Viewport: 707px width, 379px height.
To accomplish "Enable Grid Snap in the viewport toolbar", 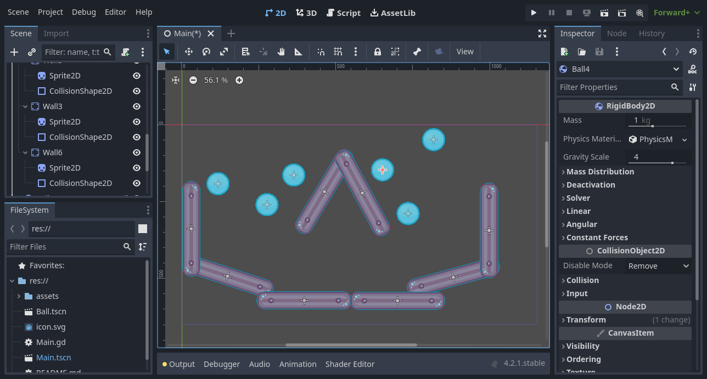I will [338, 51].
